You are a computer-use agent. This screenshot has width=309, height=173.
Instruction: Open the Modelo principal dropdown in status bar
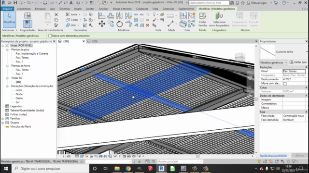pos(180,161)
